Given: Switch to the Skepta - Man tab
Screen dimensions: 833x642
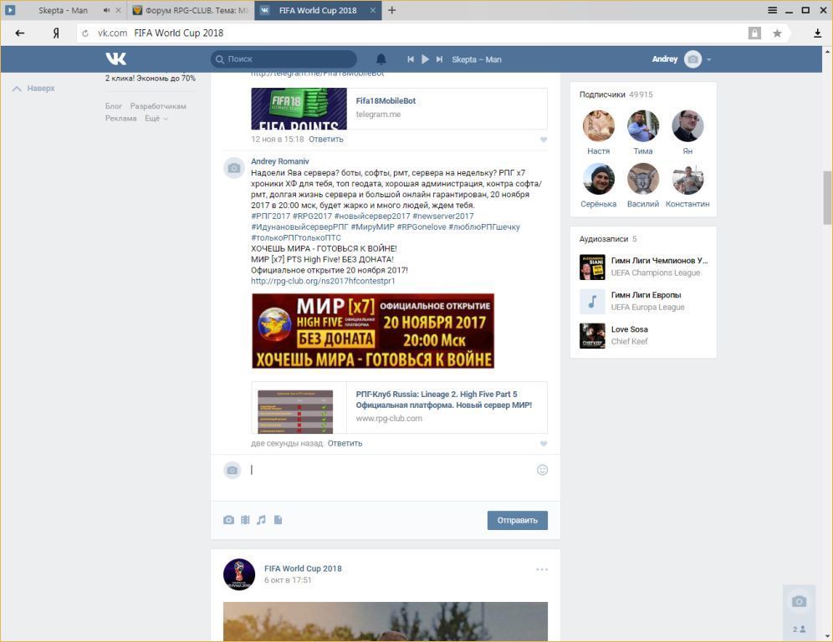Looking at the screenshot, I should click(63, 10).
